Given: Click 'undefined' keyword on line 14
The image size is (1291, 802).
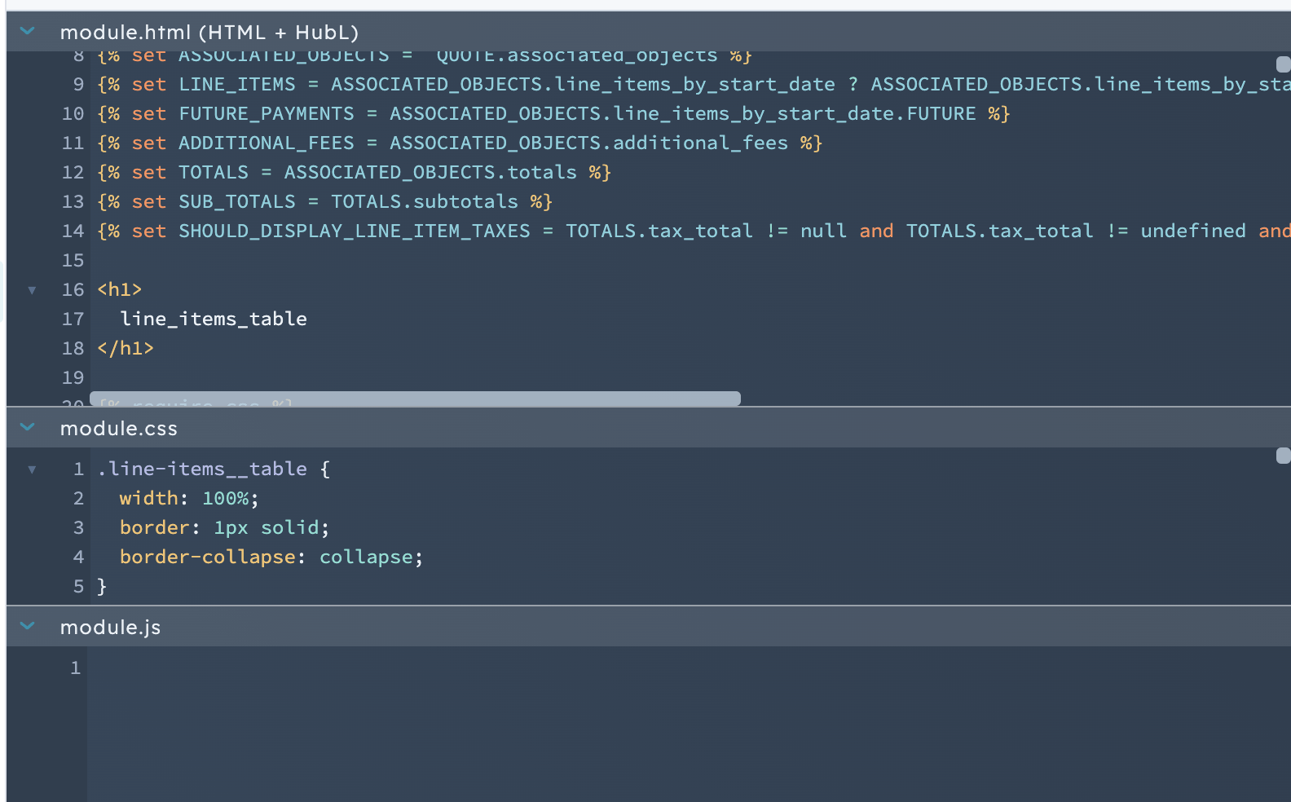Looking at the screenshot, I should (1193, 231).
